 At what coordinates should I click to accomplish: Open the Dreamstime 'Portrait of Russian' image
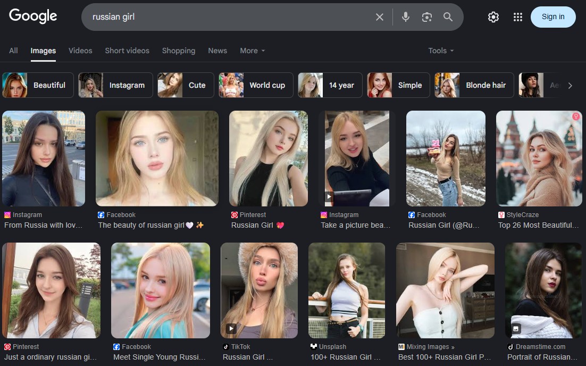543,290
